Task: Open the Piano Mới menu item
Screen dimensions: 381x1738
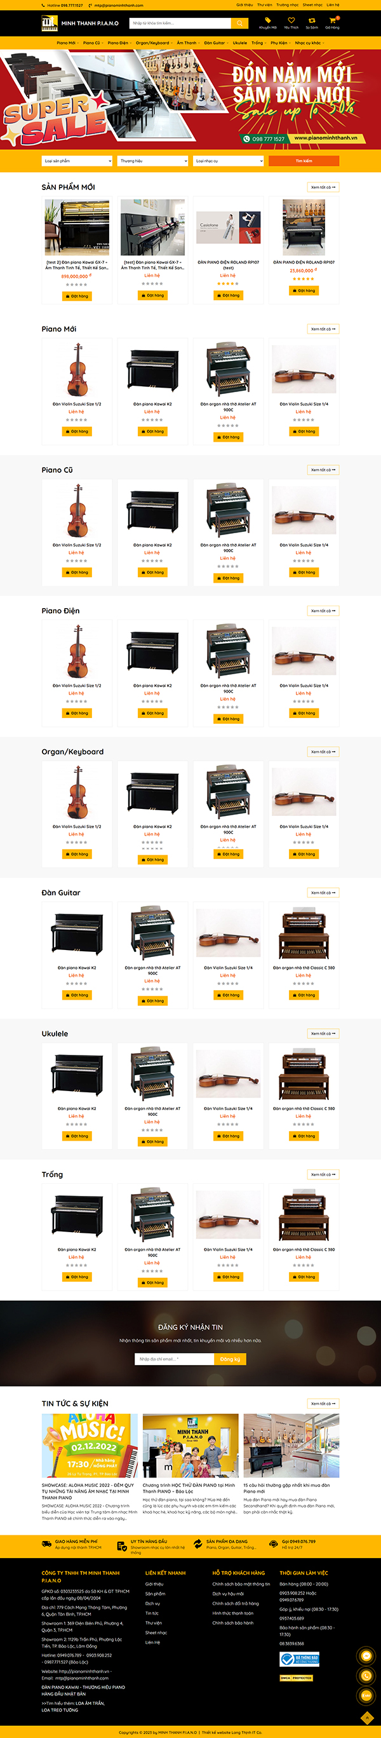Action: point(67,43)
